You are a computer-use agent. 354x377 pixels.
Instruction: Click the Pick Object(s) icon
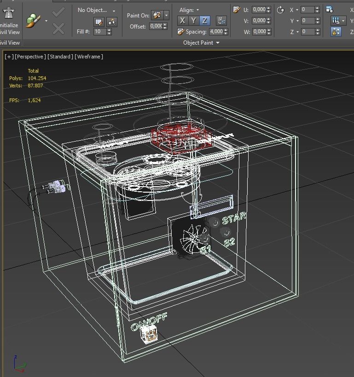point(112,22)
